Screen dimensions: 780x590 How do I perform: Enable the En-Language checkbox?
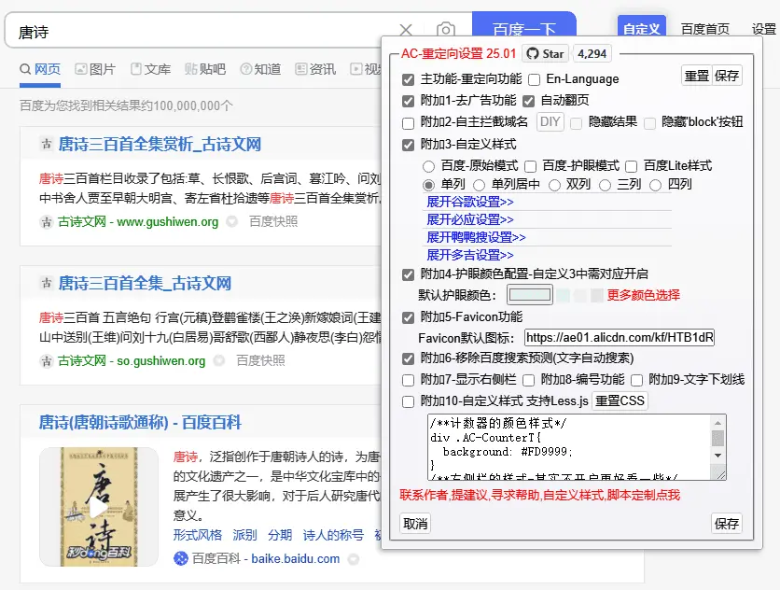(534, 79)
